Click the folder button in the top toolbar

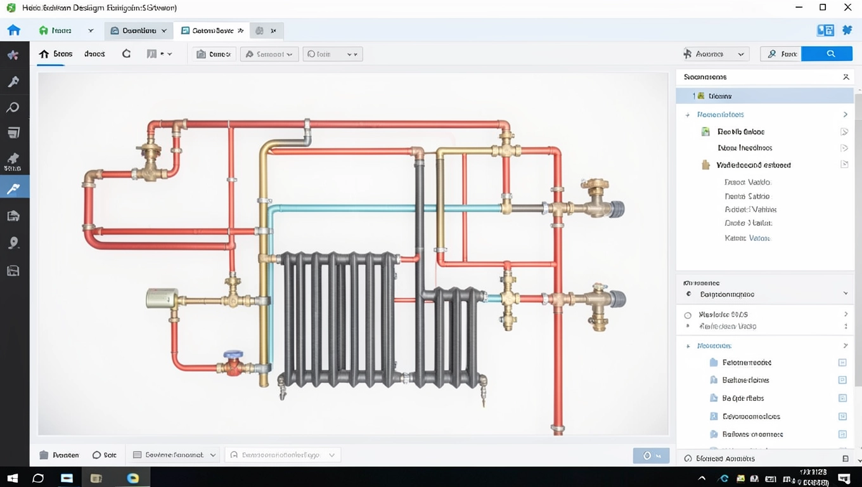pyautogui.click(x=214, y=55)
